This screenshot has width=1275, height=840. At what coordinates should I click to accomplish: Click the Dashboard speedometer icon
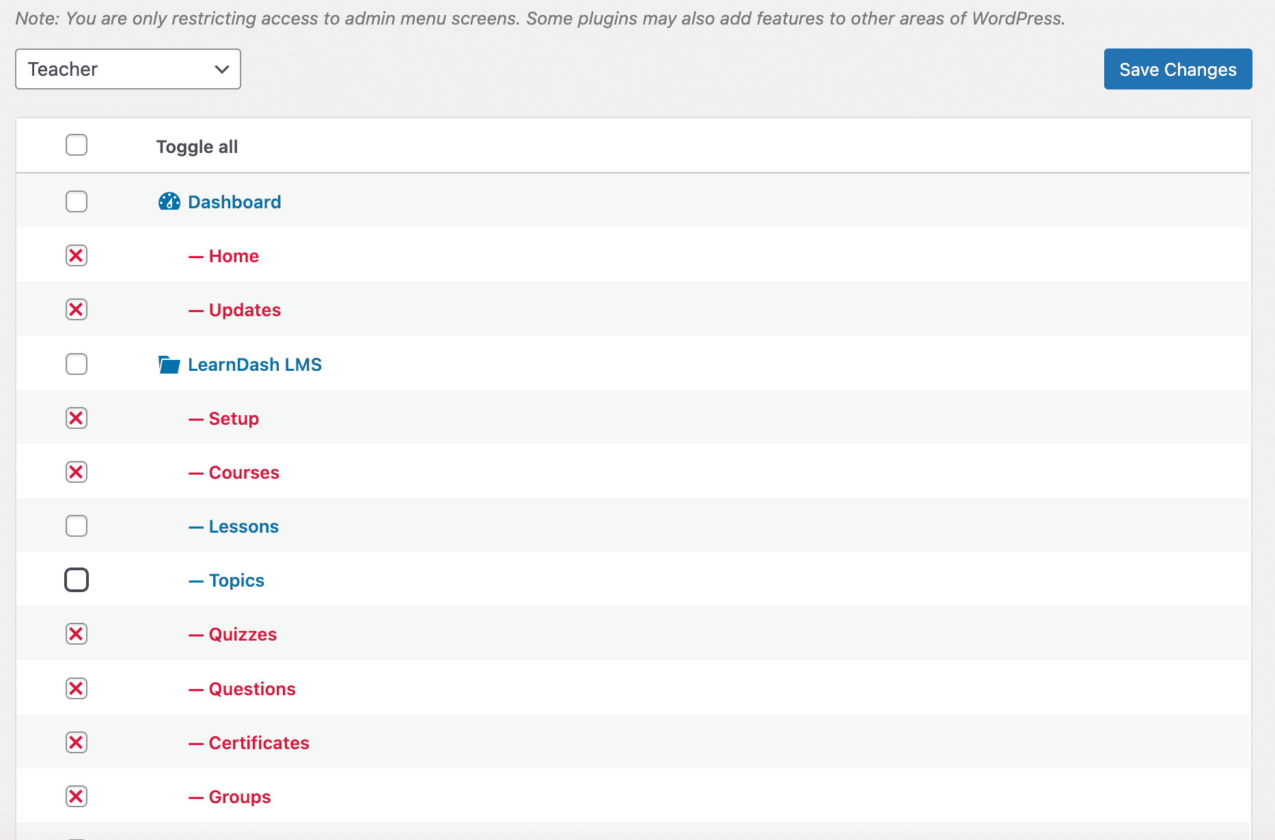tap(169, 201)
